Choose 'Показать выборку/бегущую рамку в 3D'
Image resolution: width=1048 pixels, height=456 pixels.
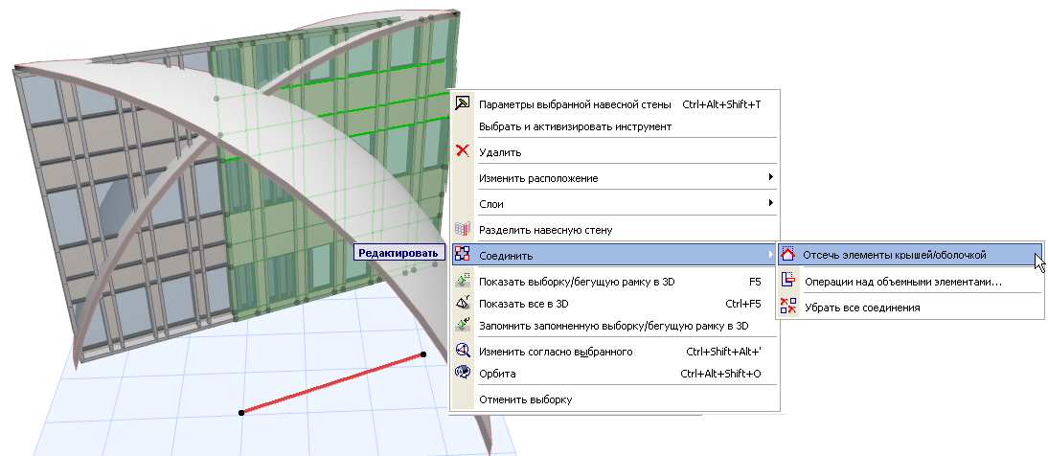[616, 282]
